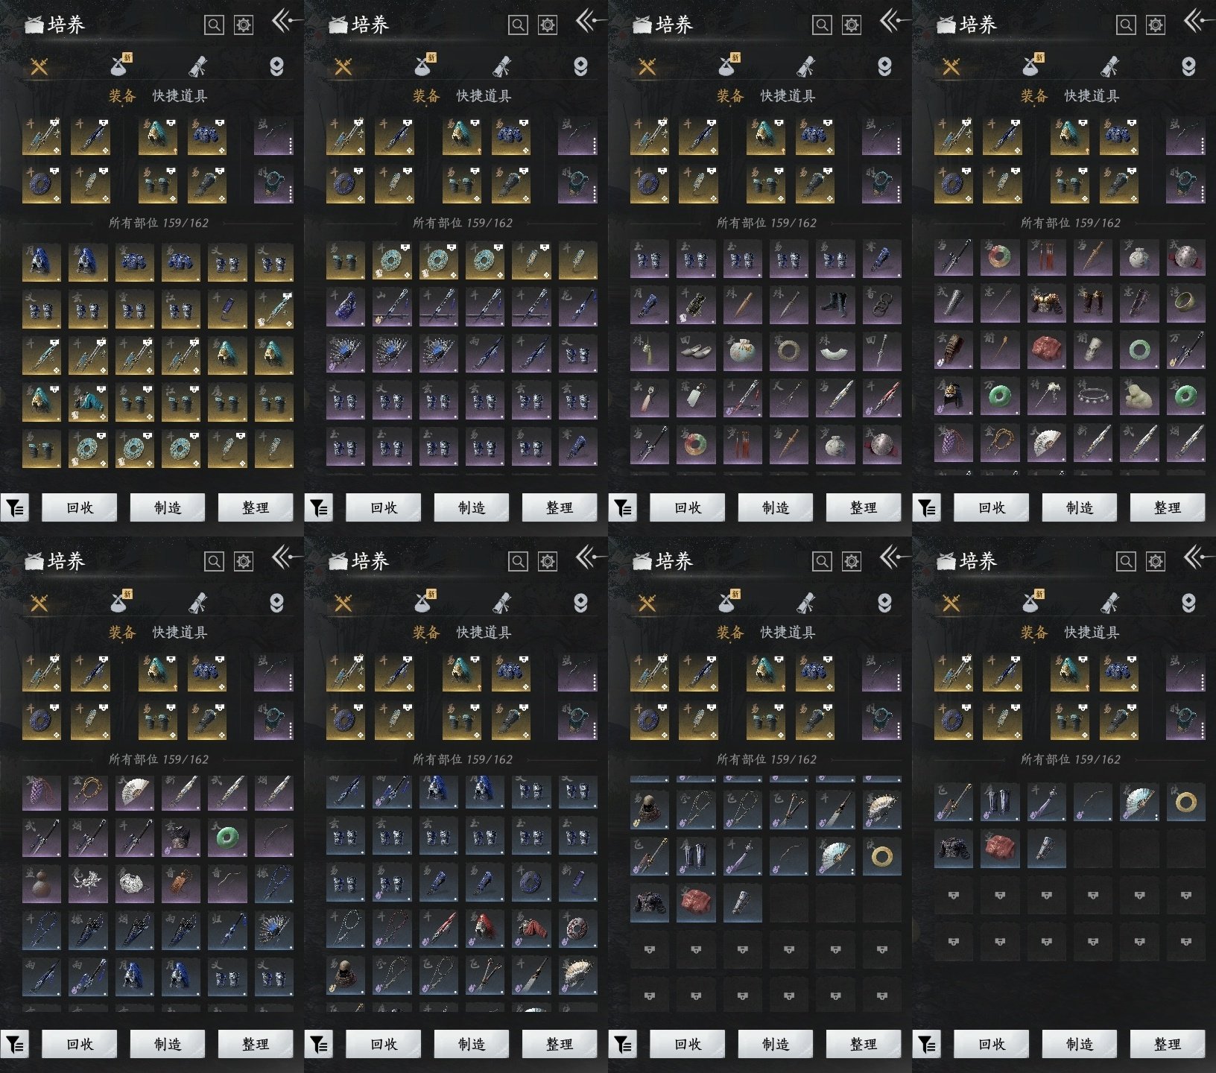Open search in the three peacock fans panel
The image size is (1216, 1073).
pos(518,25)
